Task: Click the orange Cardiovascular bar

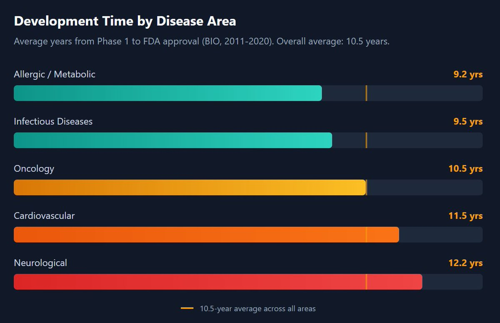Action: tap(206, 234)
